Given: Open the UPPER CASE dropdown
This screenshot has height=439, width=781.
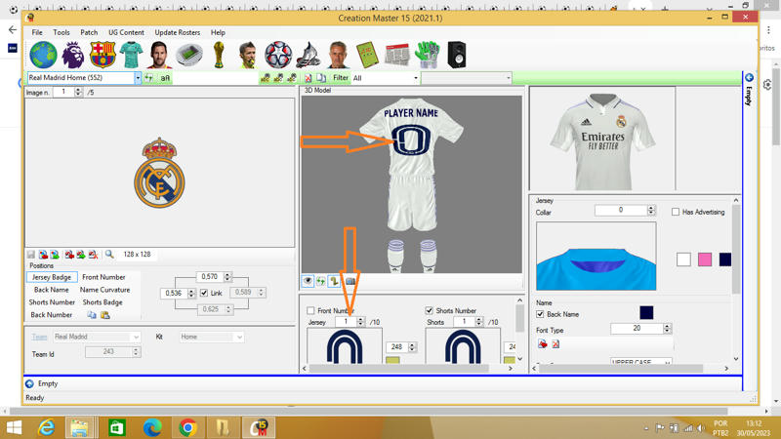Looking at the screenshot, I should pos(668,362).
